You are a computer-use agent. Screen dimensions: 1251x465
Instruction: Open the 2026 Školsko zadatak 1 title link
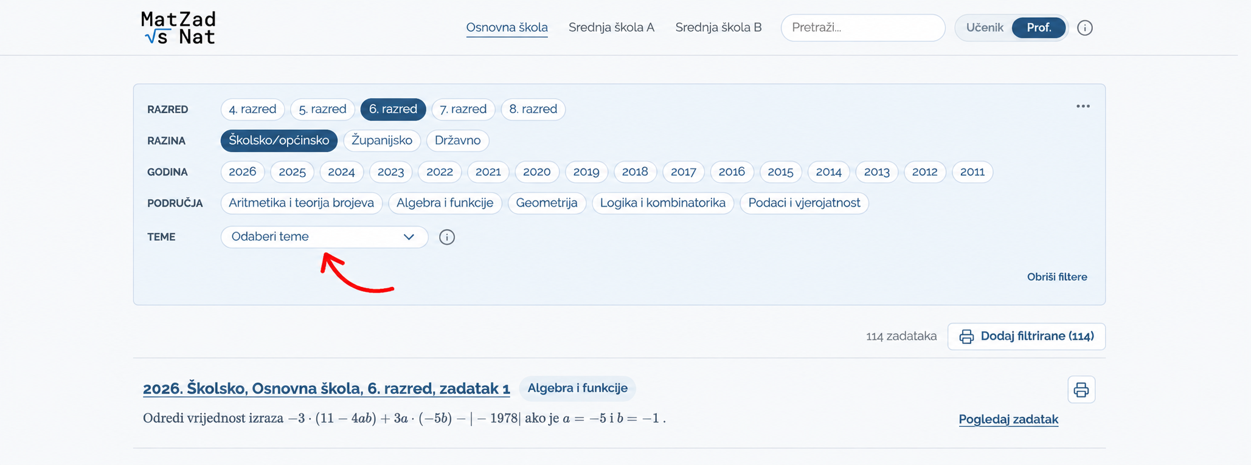pos(326,388)
